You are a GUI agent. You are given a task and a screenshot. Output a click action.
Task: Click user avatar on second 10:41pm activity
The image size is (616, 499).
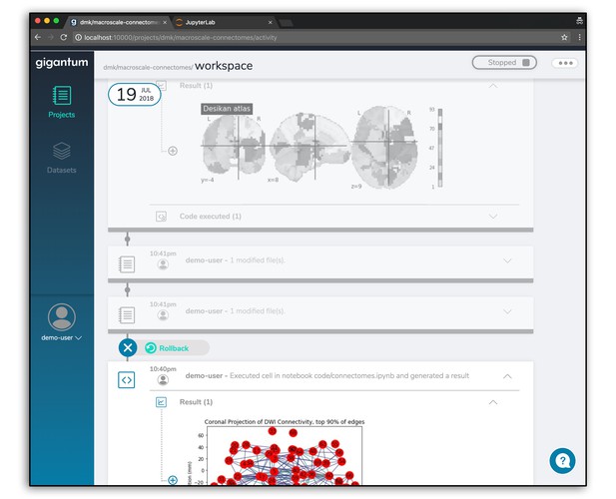click(163, 314)
